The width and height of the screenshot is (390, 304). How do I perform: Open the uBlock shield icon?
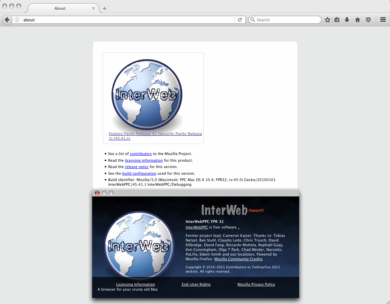click(x=368, y=20)
